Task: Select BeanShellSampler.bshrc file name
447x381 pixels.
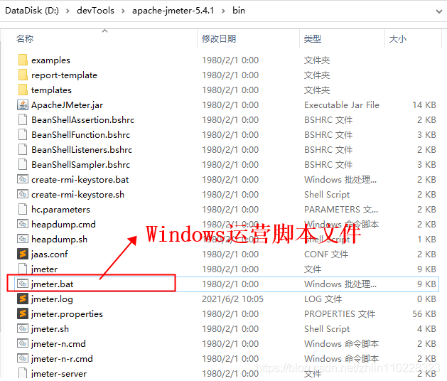Action: (x=81, y=164)
